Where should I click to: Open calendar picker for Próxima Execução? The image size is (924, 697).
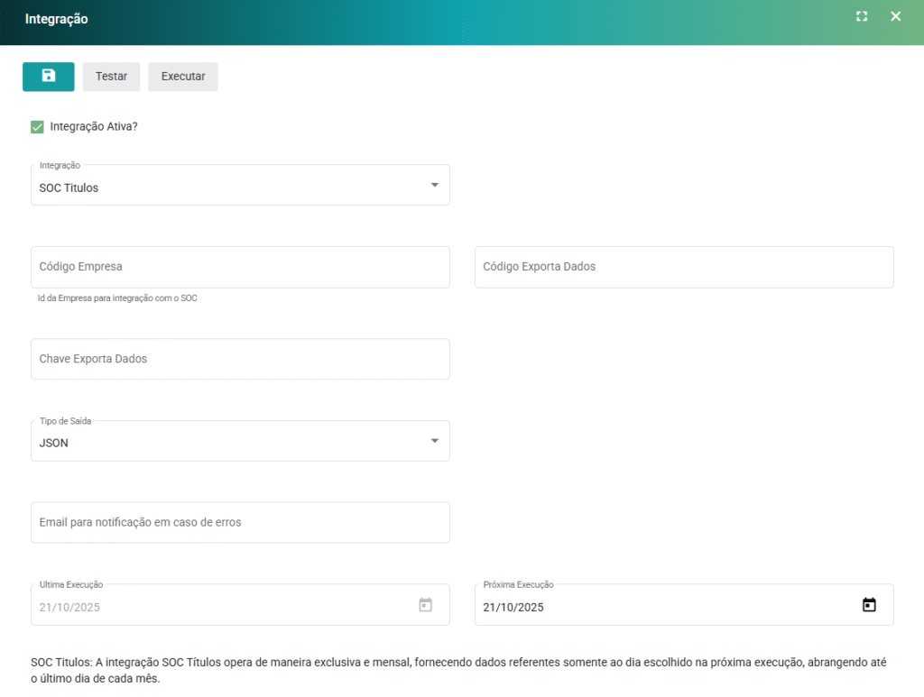tap(869, 605)
